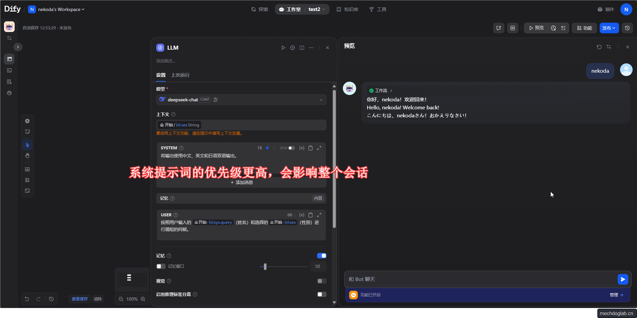Zoom in on the canvas
This screenshot has height=318, width=637.
pyautogui.click(x=143, y=299)
